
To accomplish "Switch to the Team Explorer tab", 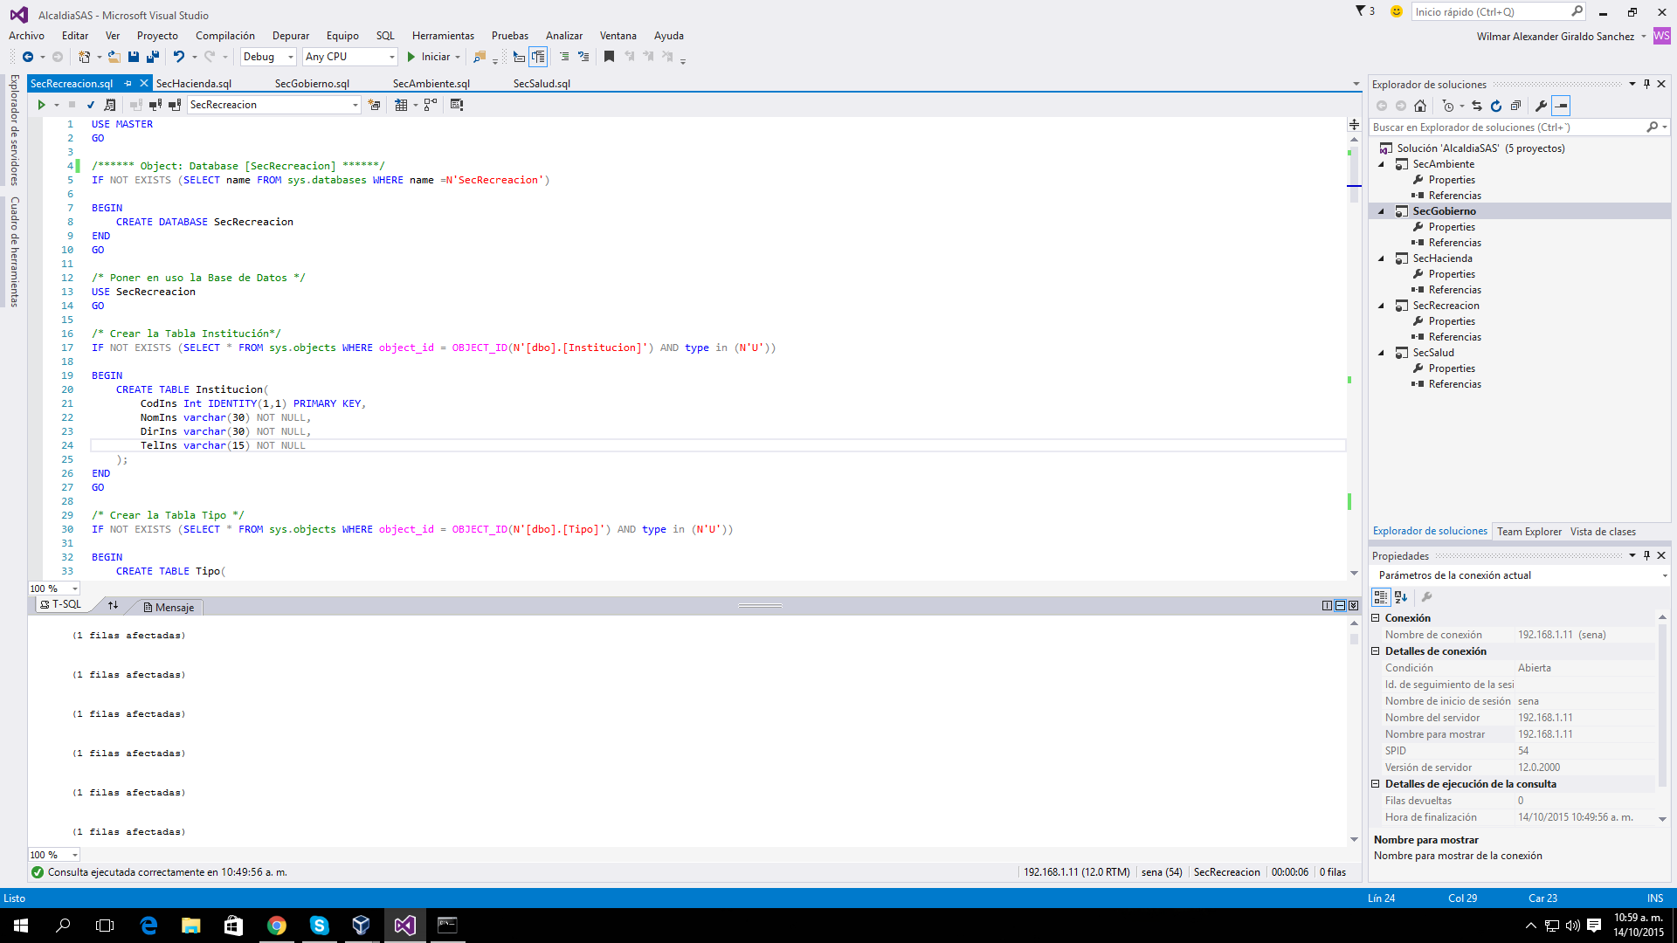I will point(1529,532).
